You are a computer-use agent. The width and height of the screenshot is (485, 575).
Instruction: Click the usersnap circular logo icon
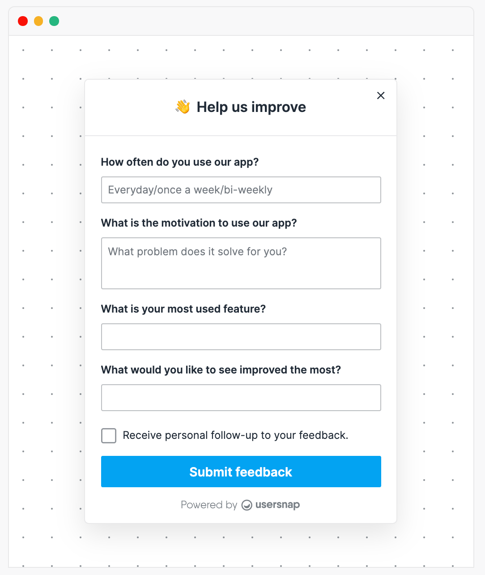247,505
